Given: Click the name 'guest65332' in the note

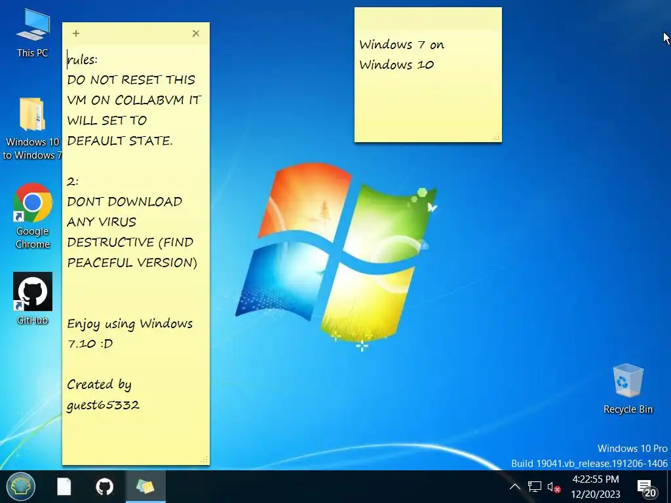Looking at the screenshot, I should pos(103,405).
